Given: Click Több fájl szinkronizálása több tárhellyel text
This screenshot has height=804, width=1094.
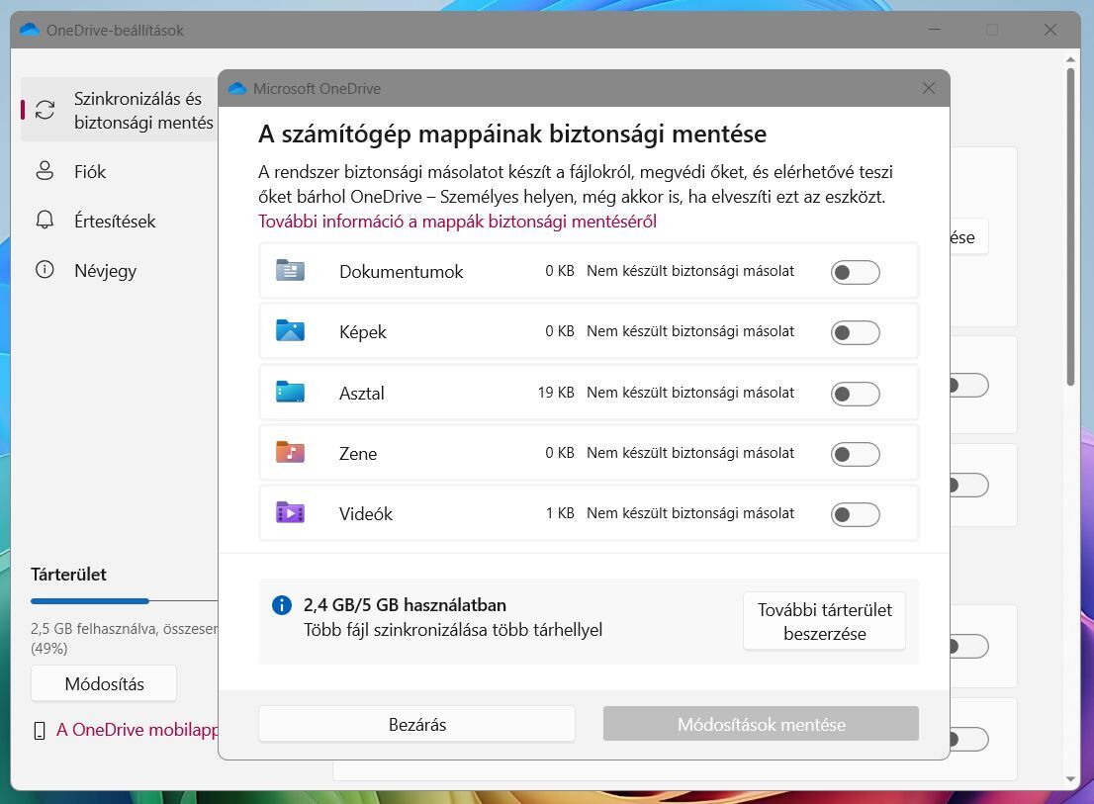Looking at the screenshot, I should point(453,630).
